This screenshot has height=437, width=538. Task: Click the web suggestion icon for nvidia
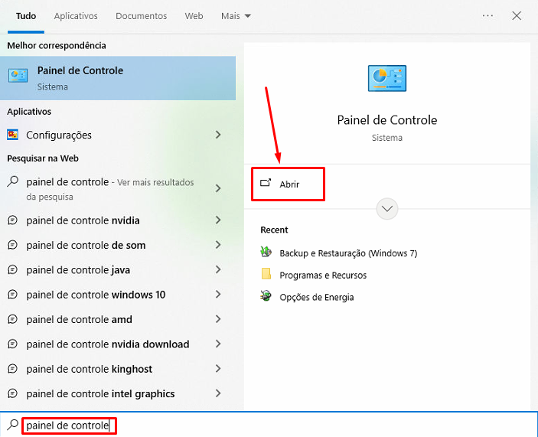[x=12, y=220]
